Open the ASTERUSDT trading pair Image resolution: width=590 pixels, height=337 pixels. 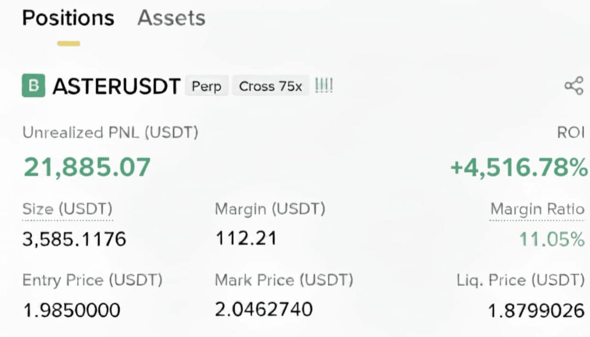(117, 86)
